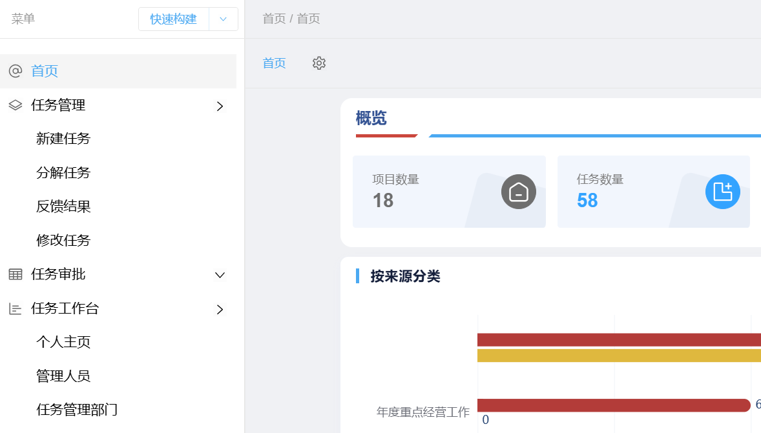Open 个人主页 under 任务工作台
Image resolution: width=761 pixels, height=433 pixels.
(x=63, y=342)
